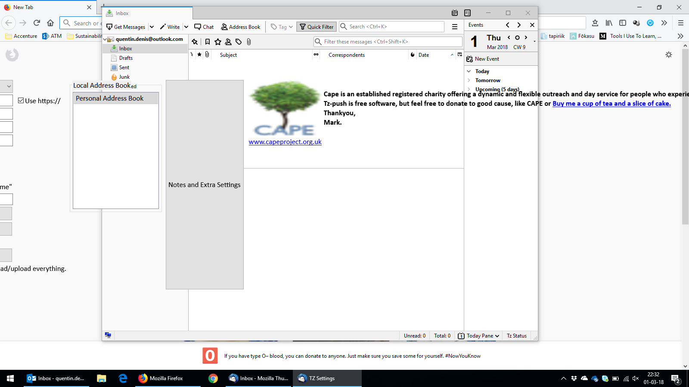Go to next day in Events pane

[x=519, y=25]
